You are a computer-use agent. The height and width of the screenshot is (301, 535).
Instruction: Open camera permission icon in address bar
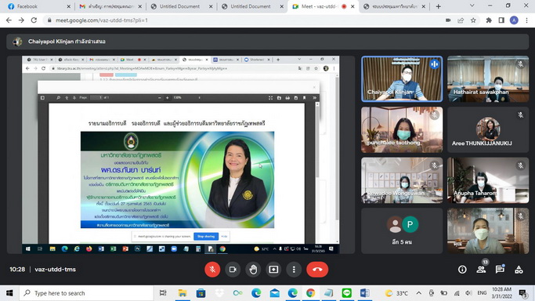[448, 20]
